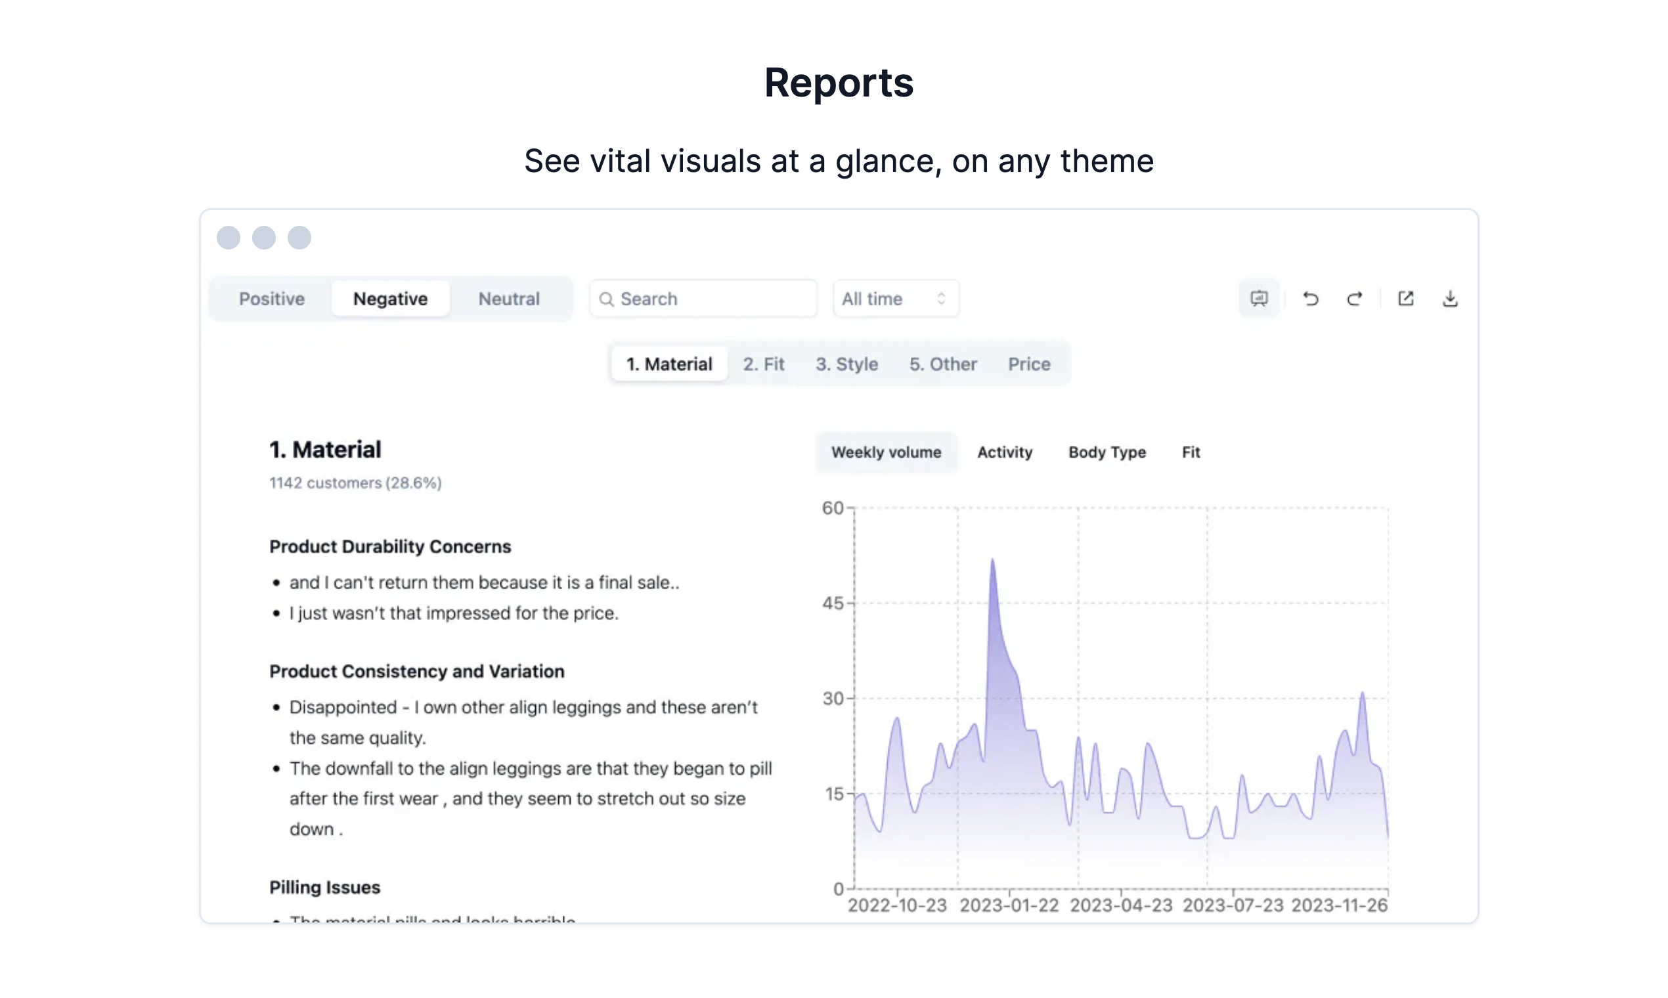This screenshot has height=998, width=1668.
Task: Open report in external window icon
Action: (x=1406, y=299)
